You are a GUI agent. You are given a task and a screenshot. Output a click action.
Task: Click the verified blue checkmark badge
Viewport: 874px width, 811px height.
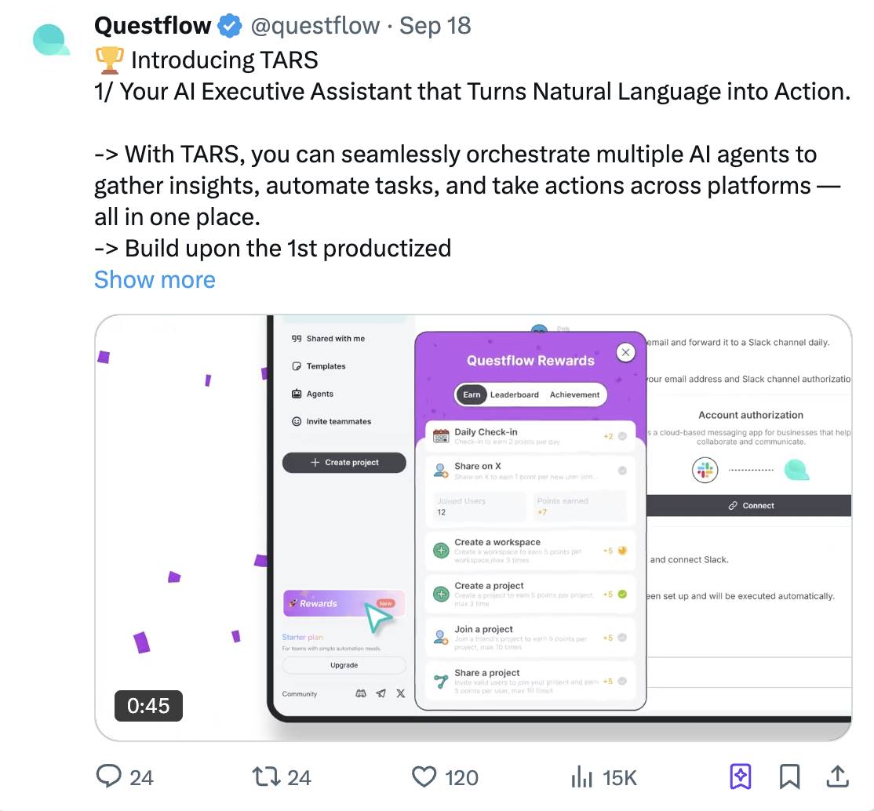click(230, 26)
